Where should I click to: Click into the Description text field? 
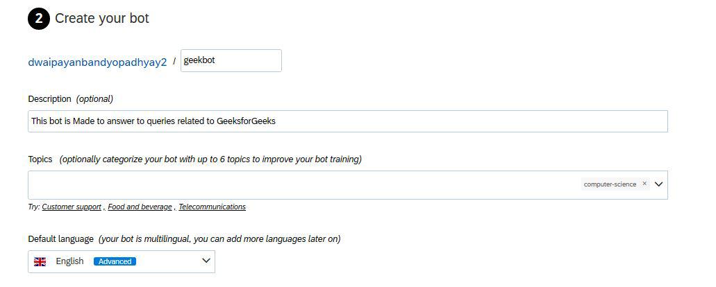(347, 121)
